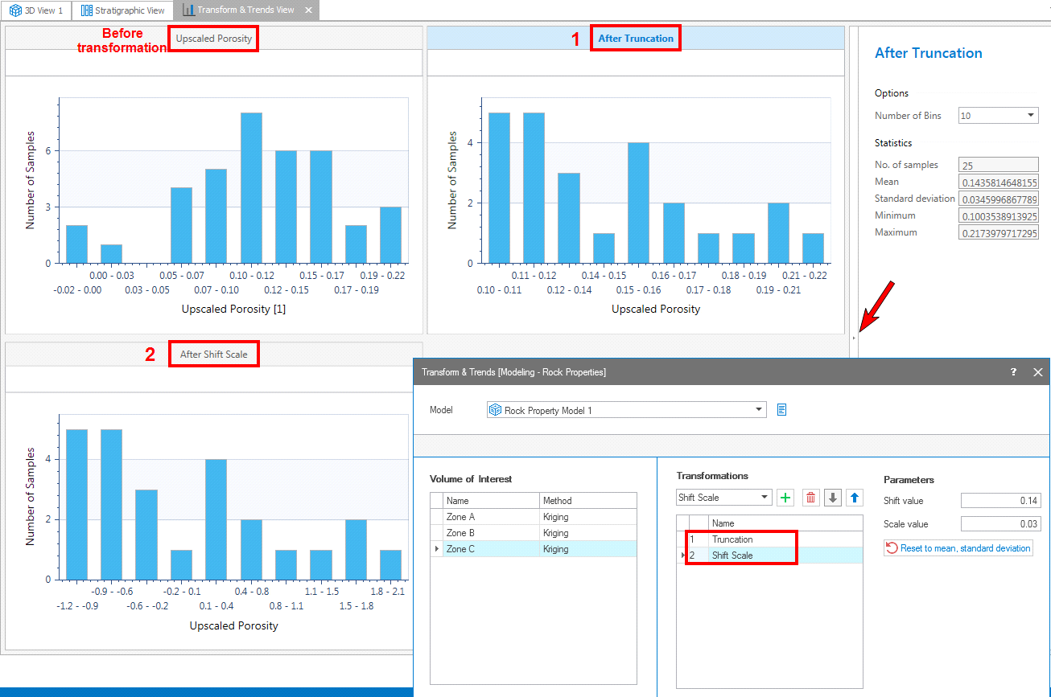Screen dimensions: 1051x697
Task: Close the Transform & Trends View tab
Action: click(308, 10)
